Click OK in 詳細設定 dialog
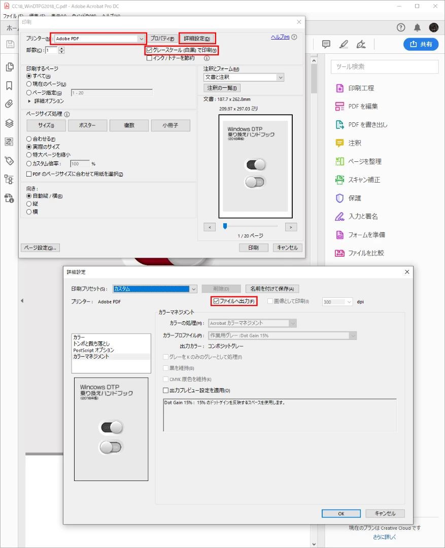Screen dimensions: 445x548 tap(341, 513)
